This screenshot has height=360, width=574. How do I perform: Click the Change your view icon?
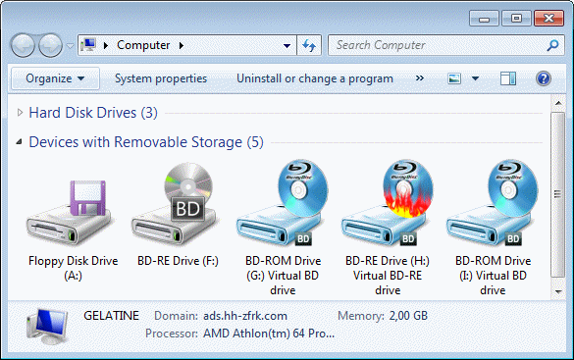click(454, 78)
